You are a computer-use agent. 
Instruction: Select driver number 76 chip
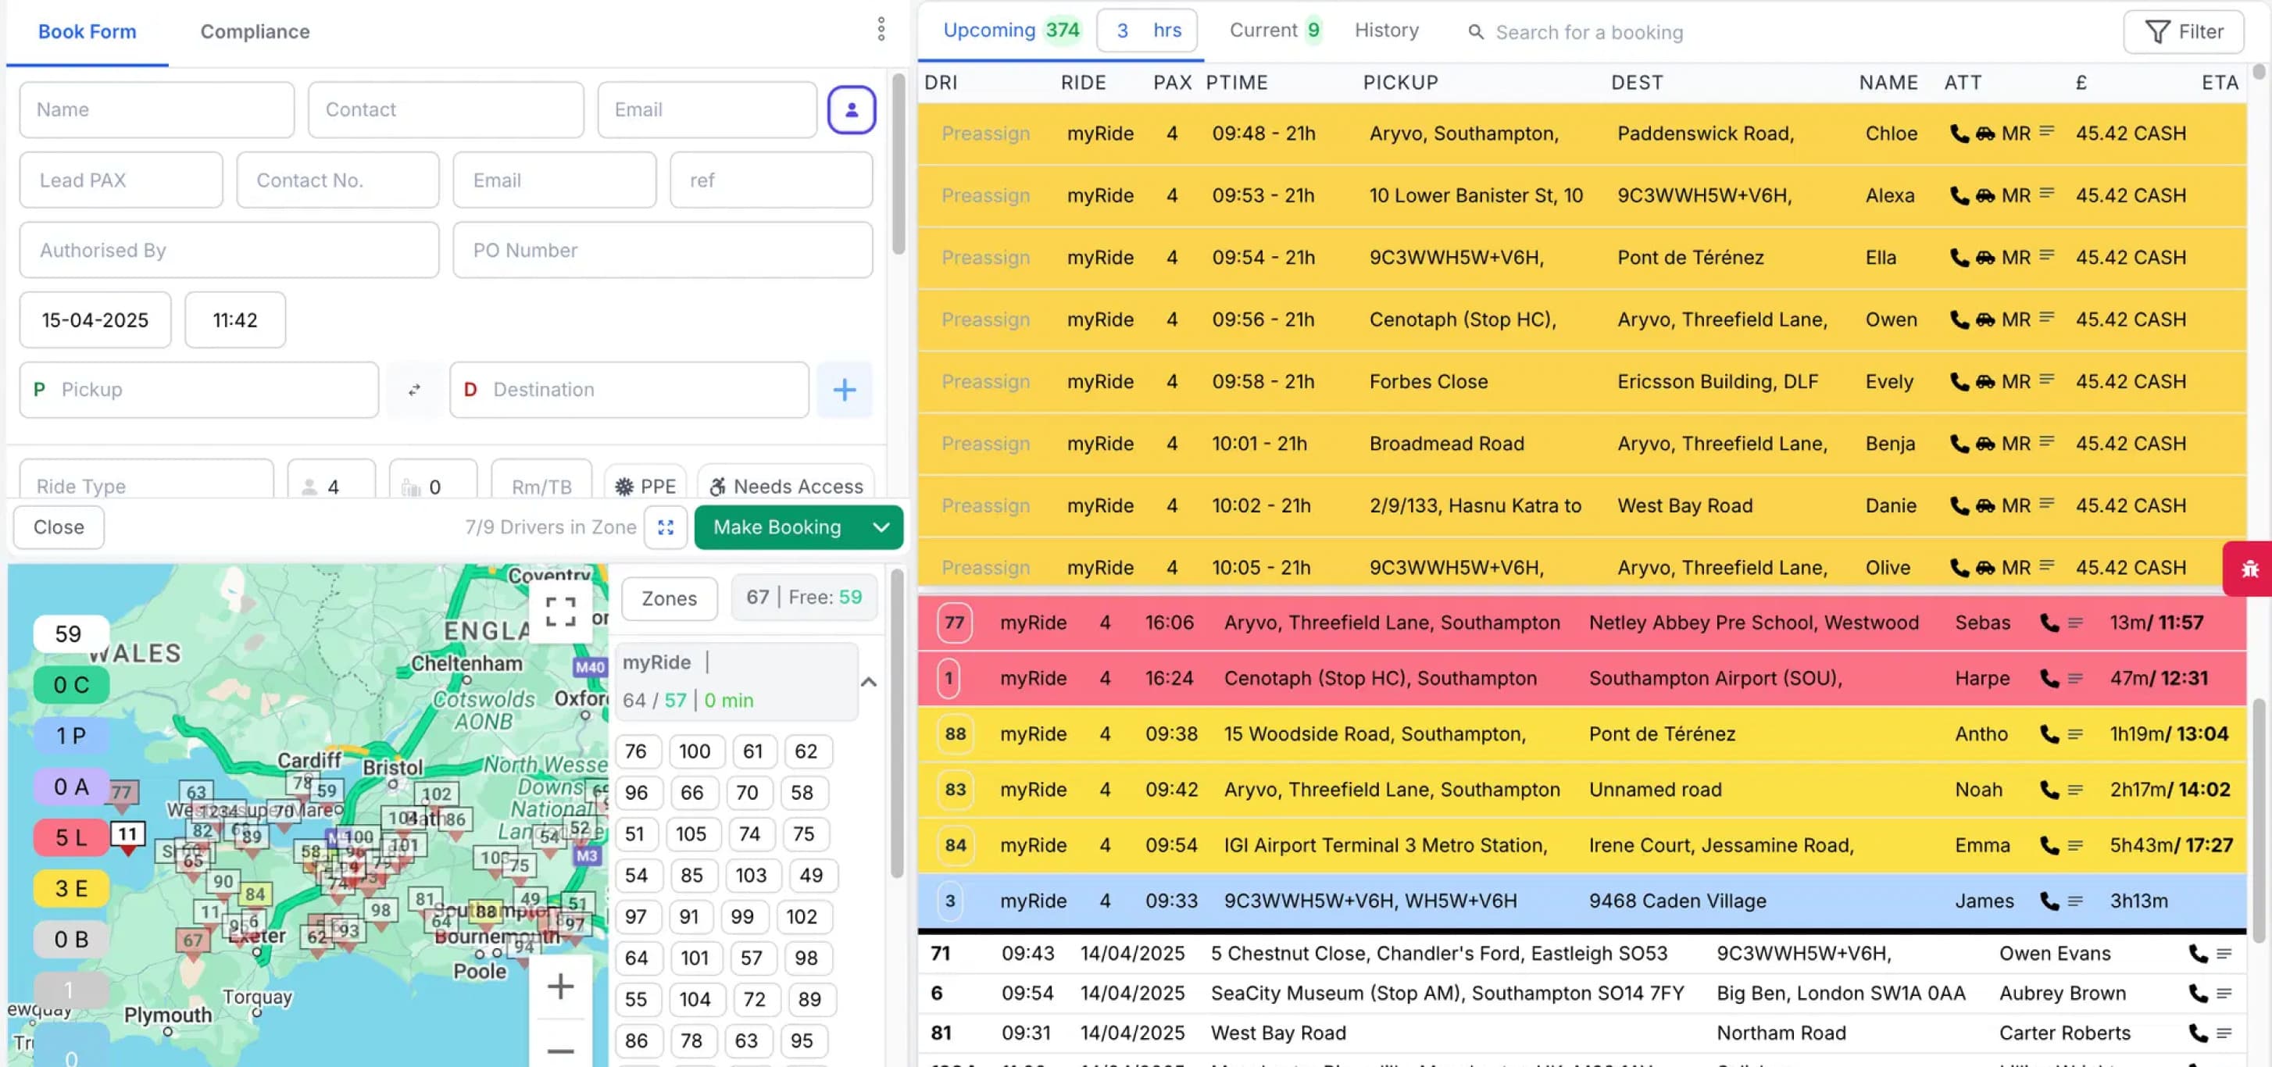point(636,751)
